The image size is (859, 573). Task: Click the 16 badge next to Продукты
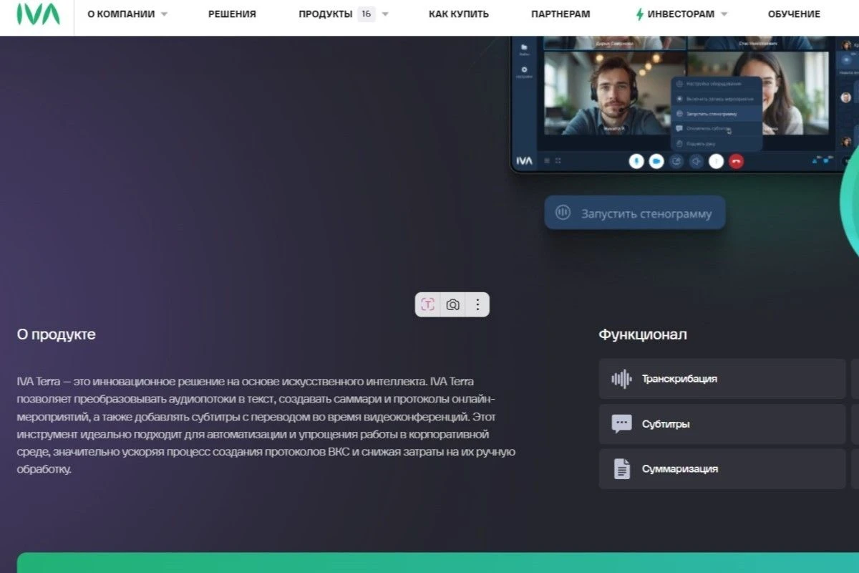point(367,14)
